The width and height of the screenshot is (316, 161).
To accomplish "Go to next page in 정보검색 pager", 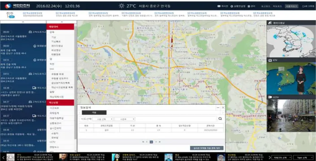I will (x=156, y=142).
